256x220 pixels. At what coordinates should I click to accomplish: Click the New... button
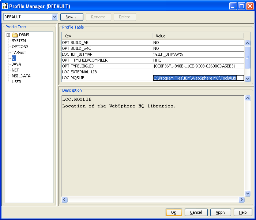coord(72,17)
